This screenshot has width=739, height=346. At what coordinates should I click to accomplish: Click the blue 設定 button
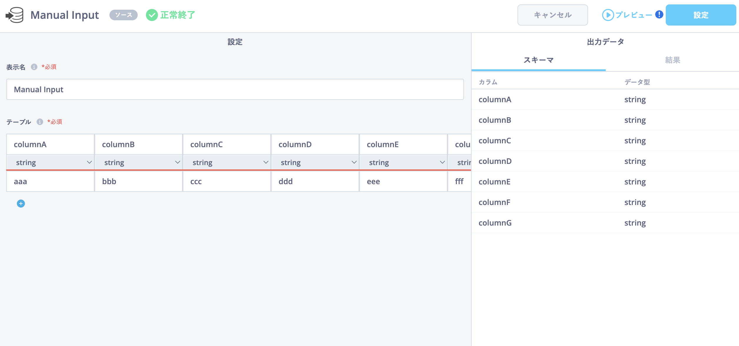click(x=701, y=15)
